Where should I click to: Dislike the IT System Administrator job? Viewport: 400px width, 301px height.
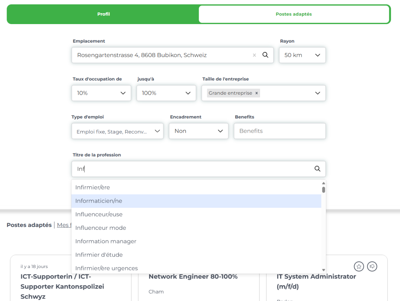tap(372, 266)
